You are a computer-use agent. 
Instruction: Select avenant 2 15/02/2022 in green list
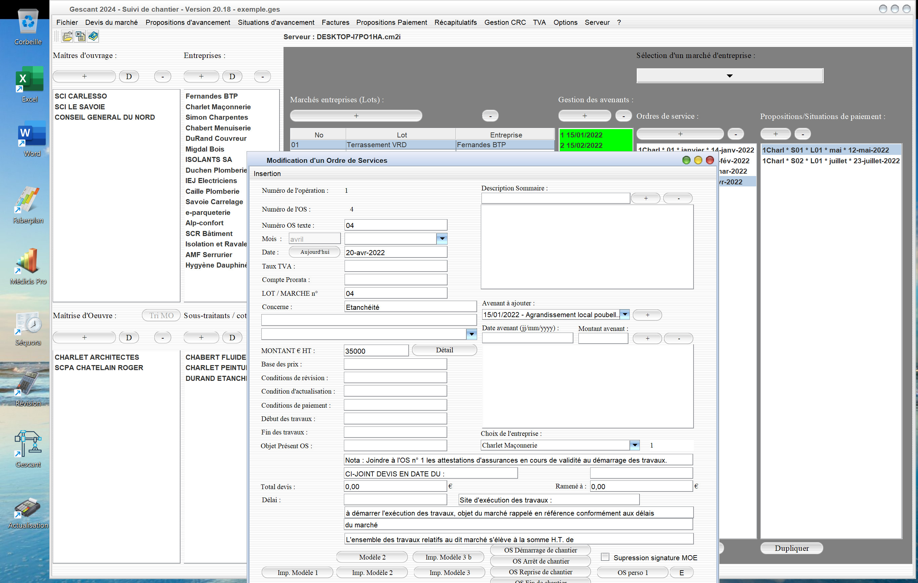[x=596, y=145]
